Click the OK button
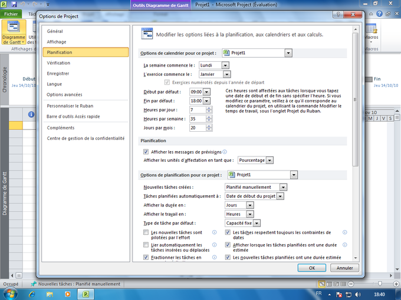This screenshot has width=401, height=300. click(312, 268)
